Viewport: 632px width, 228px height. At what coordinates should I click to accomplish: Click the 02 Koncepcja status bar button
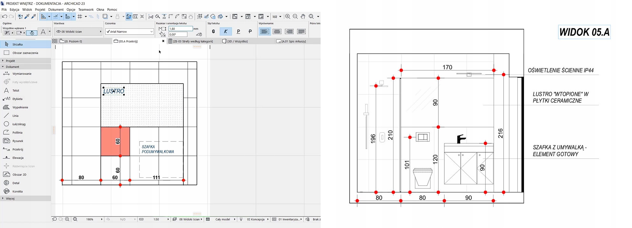click(255, 219)
